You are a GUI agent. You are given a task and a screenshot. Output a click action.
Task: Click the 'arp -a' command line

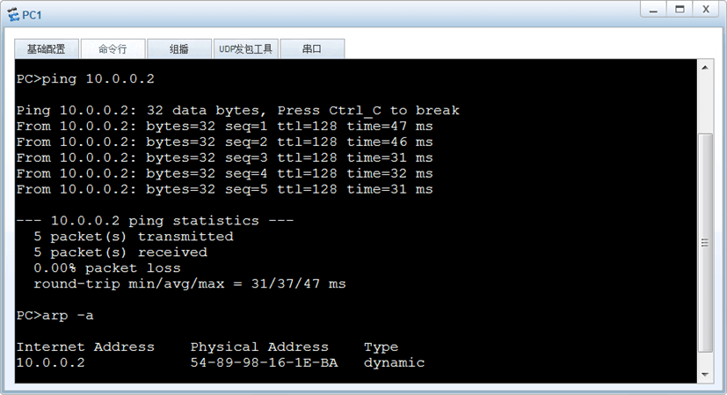tap(55, 316)
